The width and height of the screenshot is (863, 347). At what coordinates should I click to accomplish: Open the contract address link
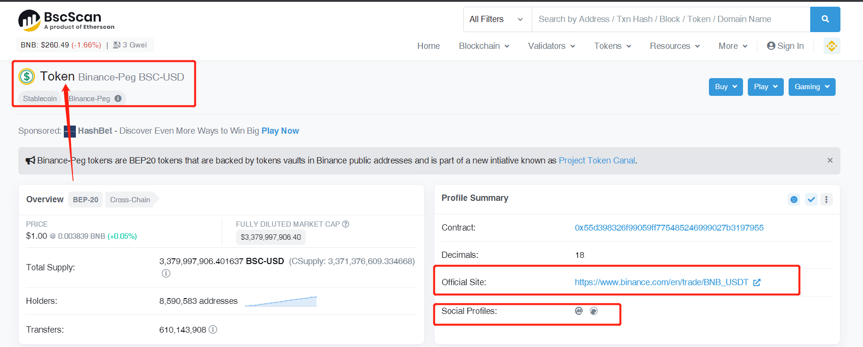coord(669,228)
